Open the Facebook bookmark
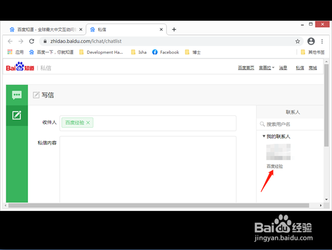The width and height of the screenshot is (332, 250). coord(165,52)
